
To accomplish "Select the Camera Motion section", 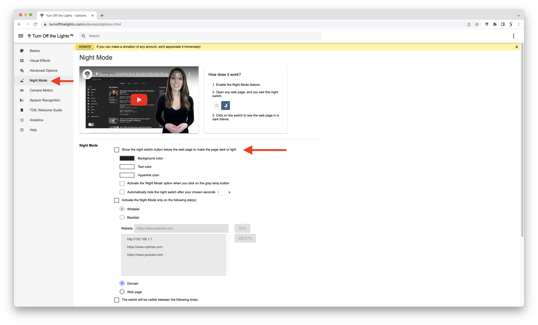I will point(41,90).
